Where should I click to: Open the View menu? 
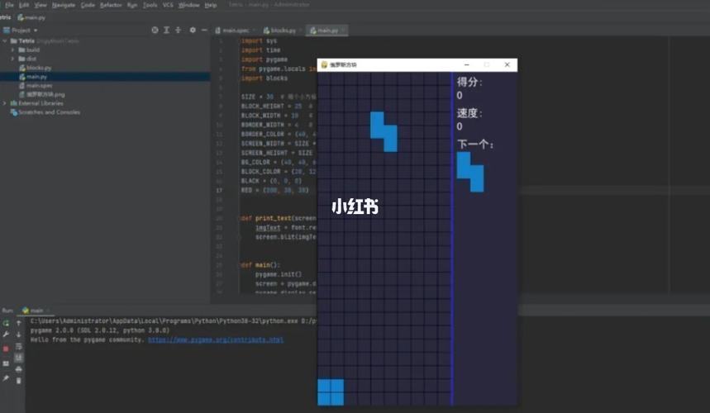(x=41, y=5)
